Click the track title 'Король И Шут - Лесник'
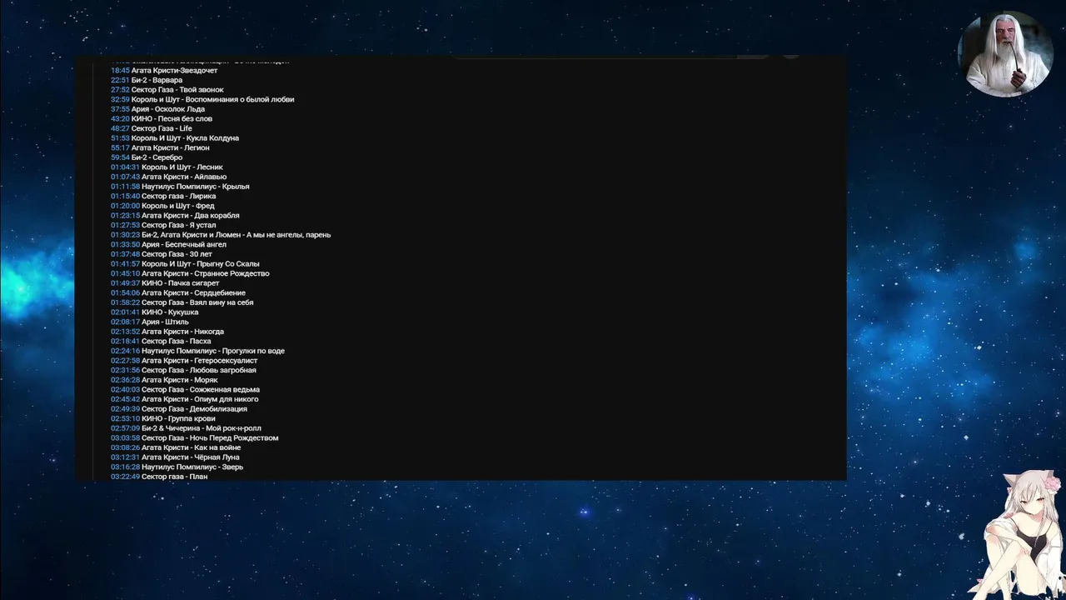 tap(182, 167)
